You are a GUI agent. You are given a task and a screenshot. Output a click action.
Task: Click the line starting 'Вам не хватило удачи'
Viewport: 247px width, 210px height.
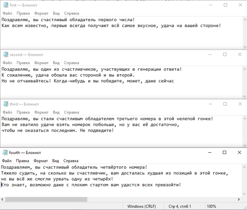pos(90,125)
